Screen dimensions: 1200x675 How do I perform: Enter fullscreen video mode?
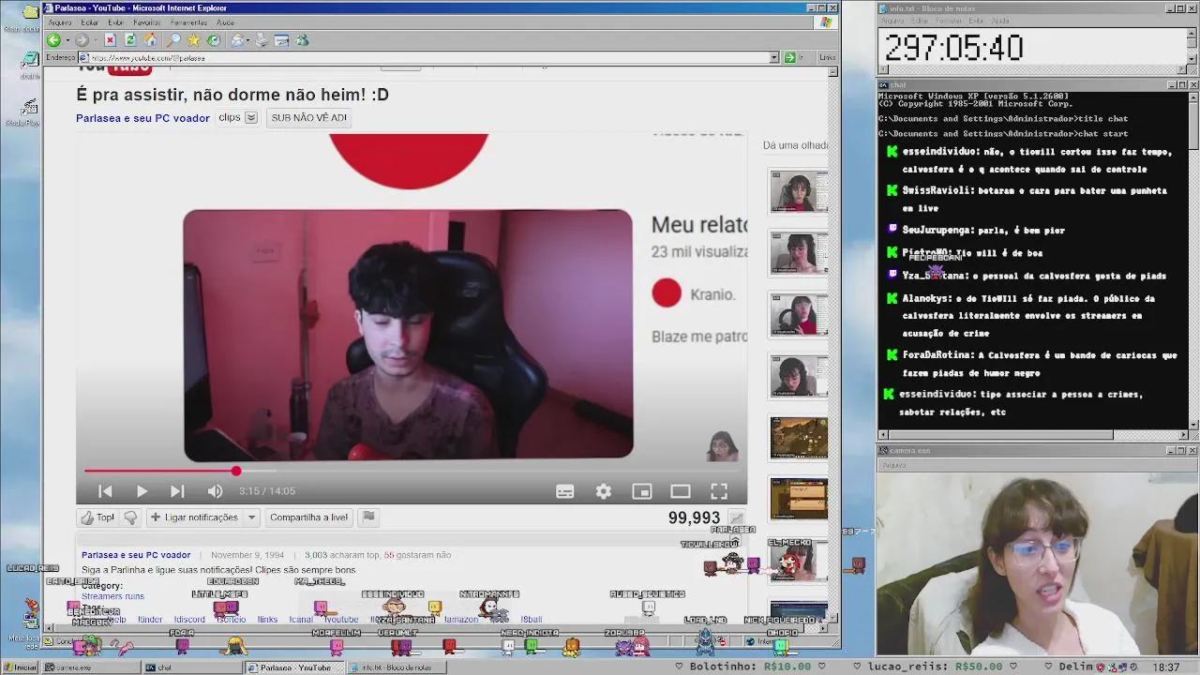click(719, 491)
